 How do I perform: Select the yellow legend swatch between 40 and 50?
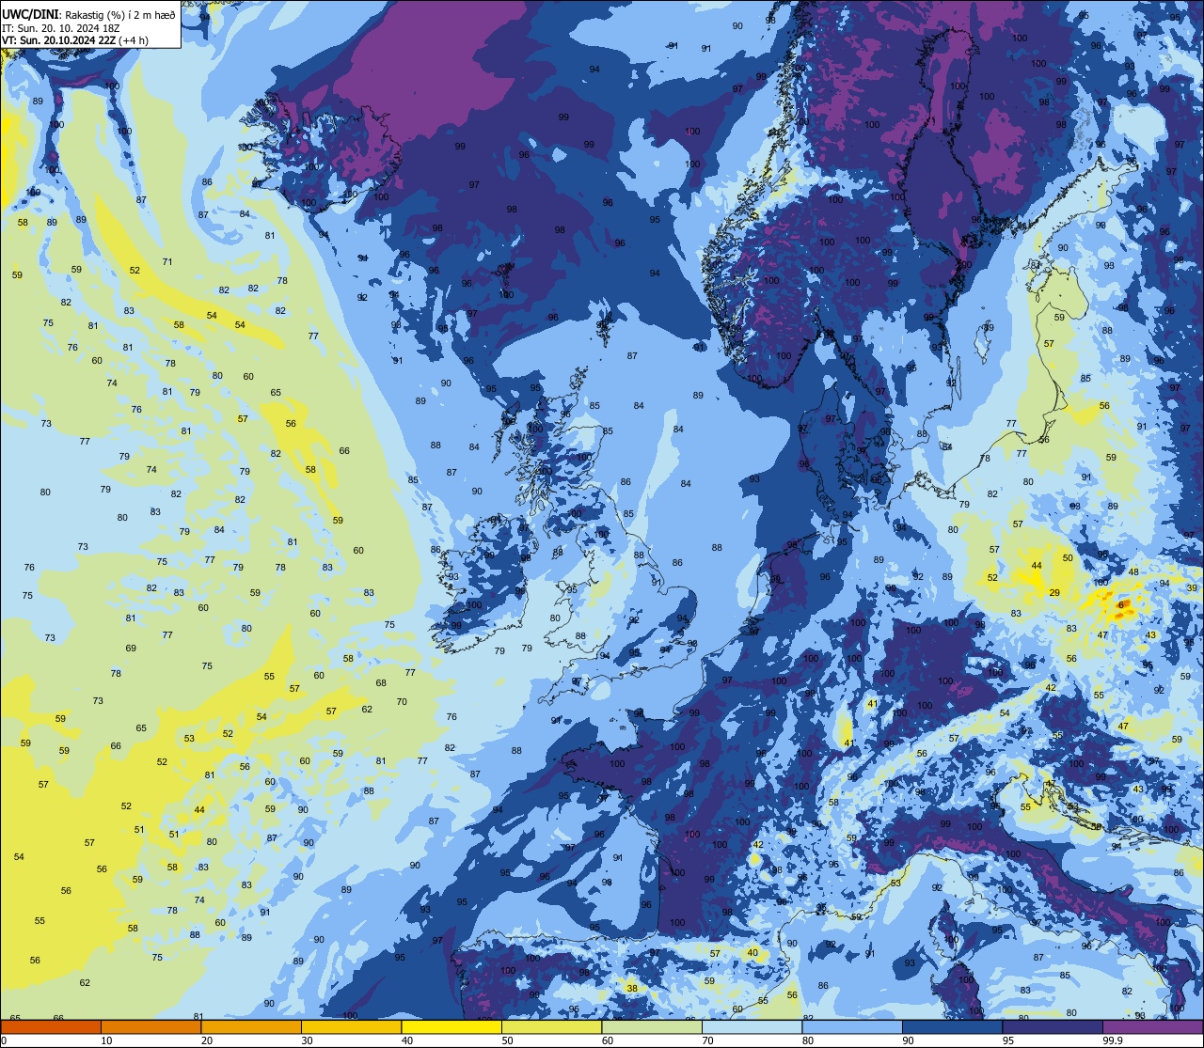coord(451,1026)
